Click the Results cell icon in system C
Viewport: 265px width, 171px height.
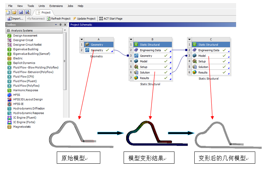(195, 72)
